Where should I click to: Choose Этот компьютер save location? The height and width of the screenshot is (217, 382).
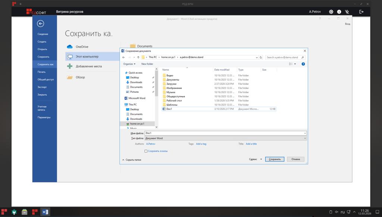(x=93, y=56)
